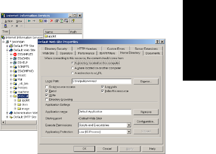Click the Name column header
The image size is (216, 154).
(57, 32)
